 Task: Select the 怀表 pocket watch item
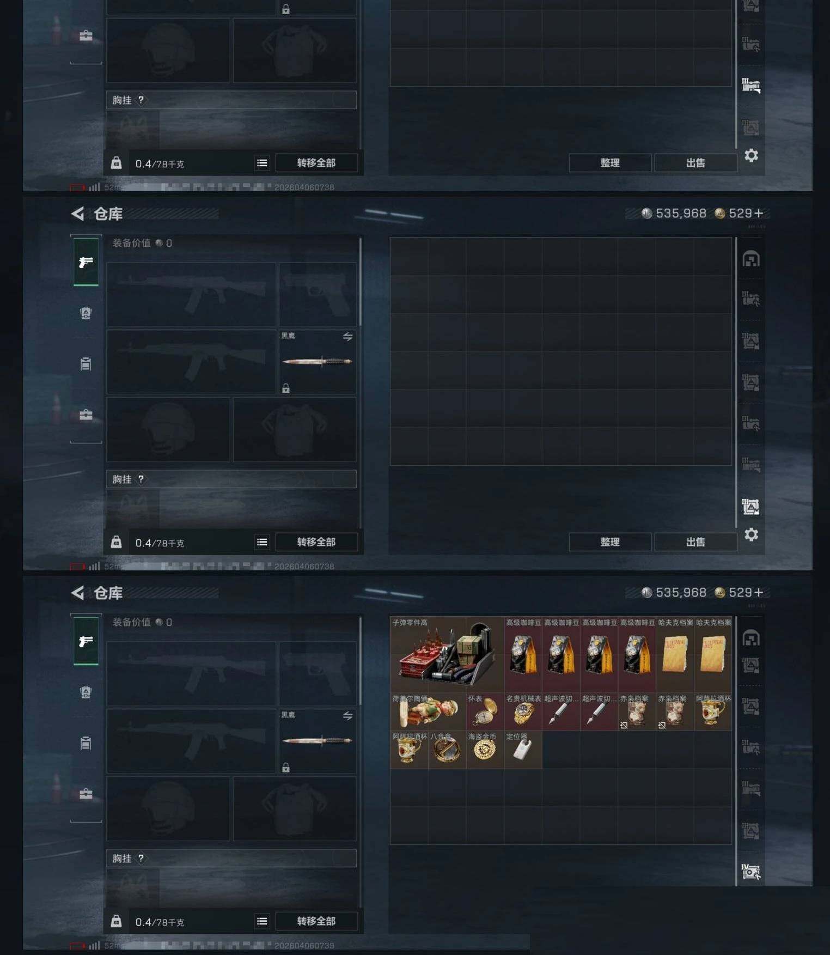(485, 711)
